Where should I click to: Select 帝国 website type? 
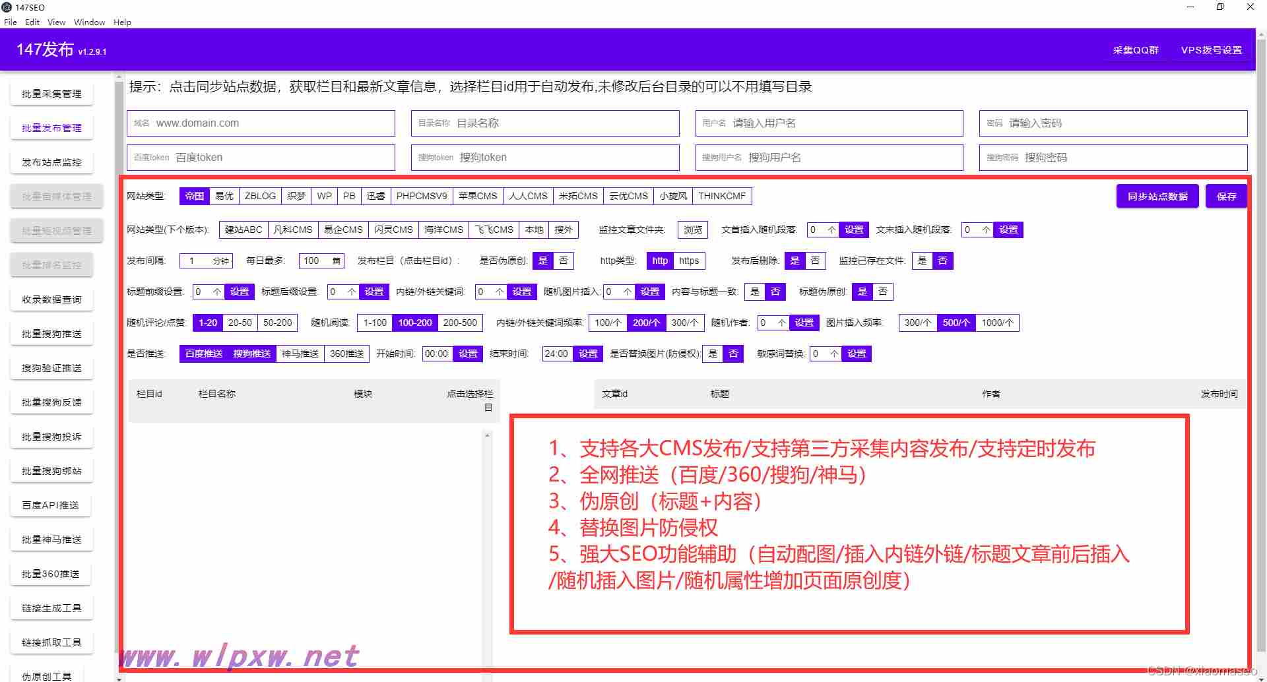pos(195,196)
